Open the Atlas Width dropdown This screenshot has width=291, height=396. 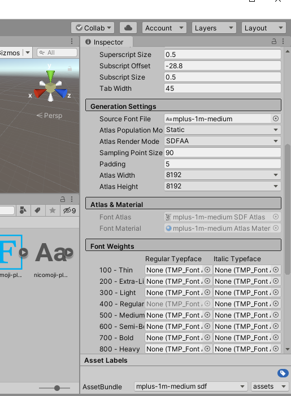click(x=223, y=175)
